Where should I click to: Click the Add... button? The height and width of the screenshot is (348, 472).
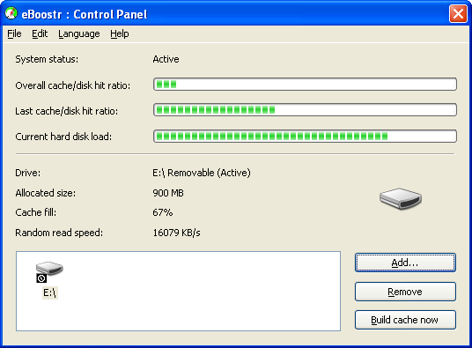tap(405, 263)
